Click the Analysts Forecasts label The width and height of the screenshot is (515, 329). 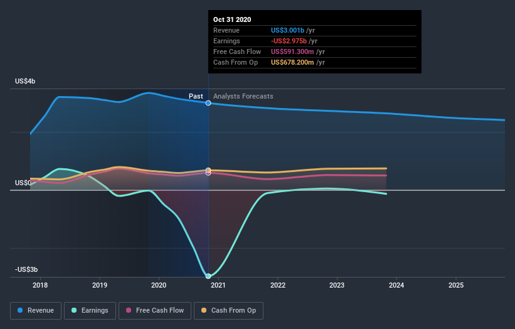[x=243, y=96]
